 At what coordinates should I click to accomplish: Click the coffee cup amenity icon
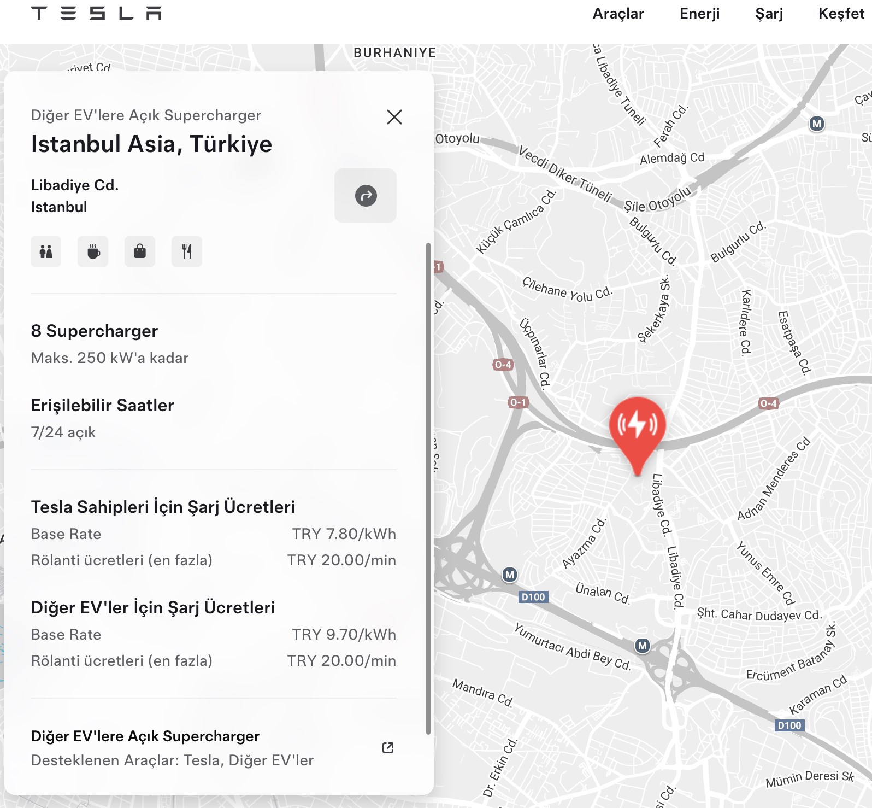93,251
